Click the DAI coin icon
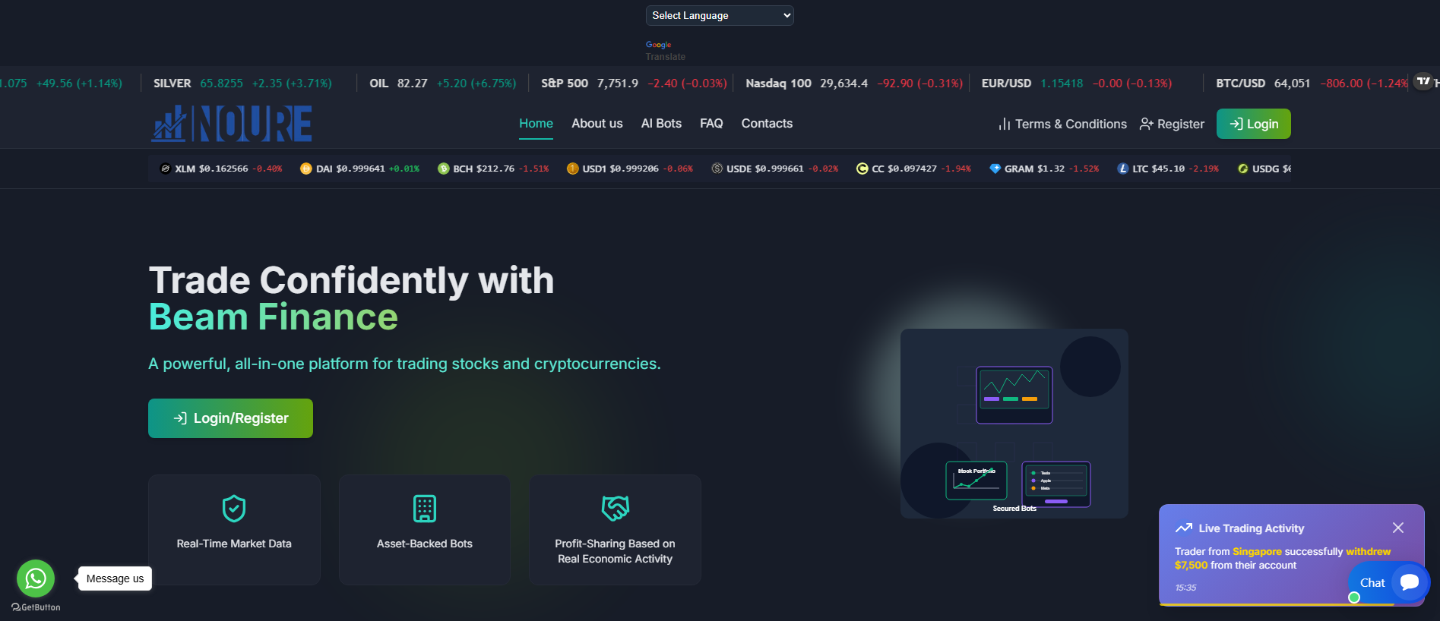This screenshot has width=1440, height=621. pyautogui.click(x=306, y=169)
